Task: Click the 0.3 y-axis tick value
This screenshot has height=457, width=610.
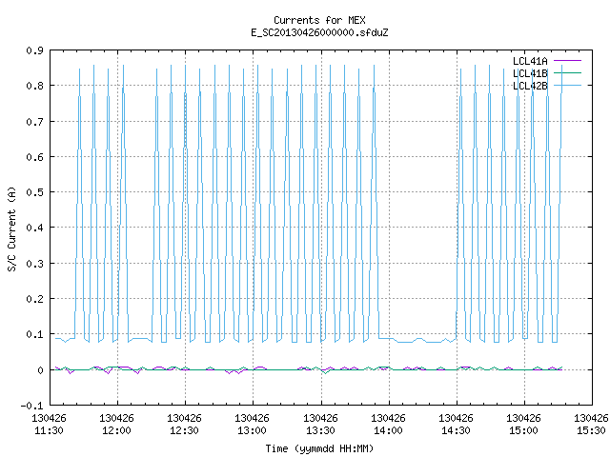Action: tap(34, 264)
